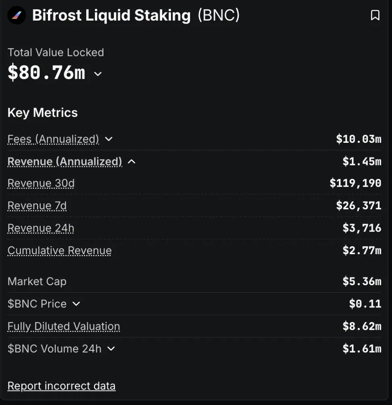Expand the $BNC Price chevron
Image resolution: width=392 pixels, height=405 pixels.
[76, 304]
